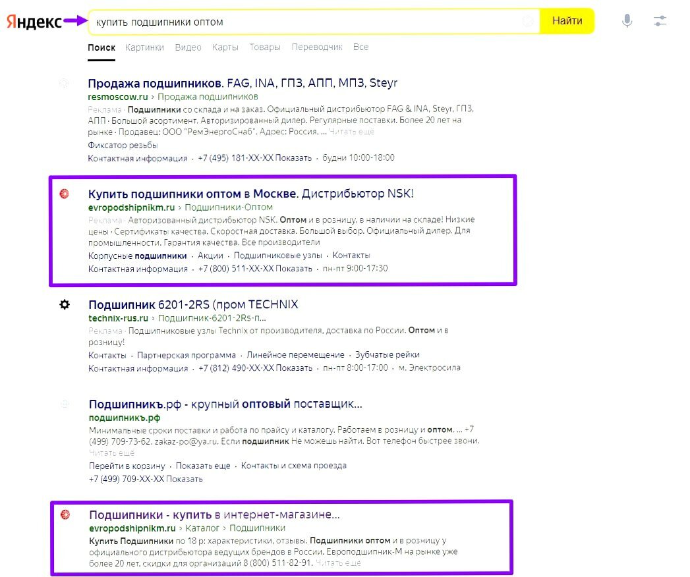Click the м. Электросила metro label
The height and width of the screenshot is (577, 690).
(x=430, y=368)
